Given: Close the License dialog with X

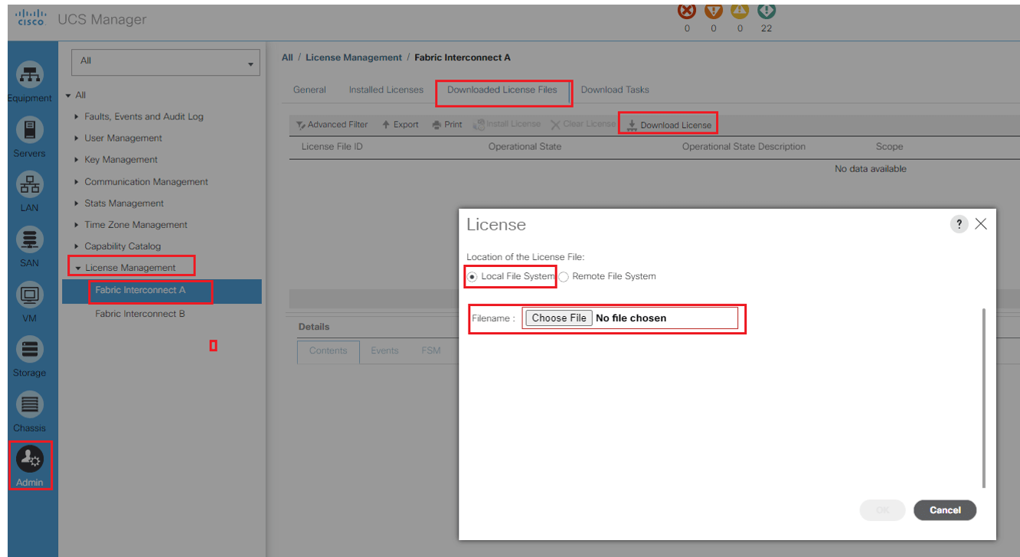Looking at the screenshot, I should [x=981, y=224].
